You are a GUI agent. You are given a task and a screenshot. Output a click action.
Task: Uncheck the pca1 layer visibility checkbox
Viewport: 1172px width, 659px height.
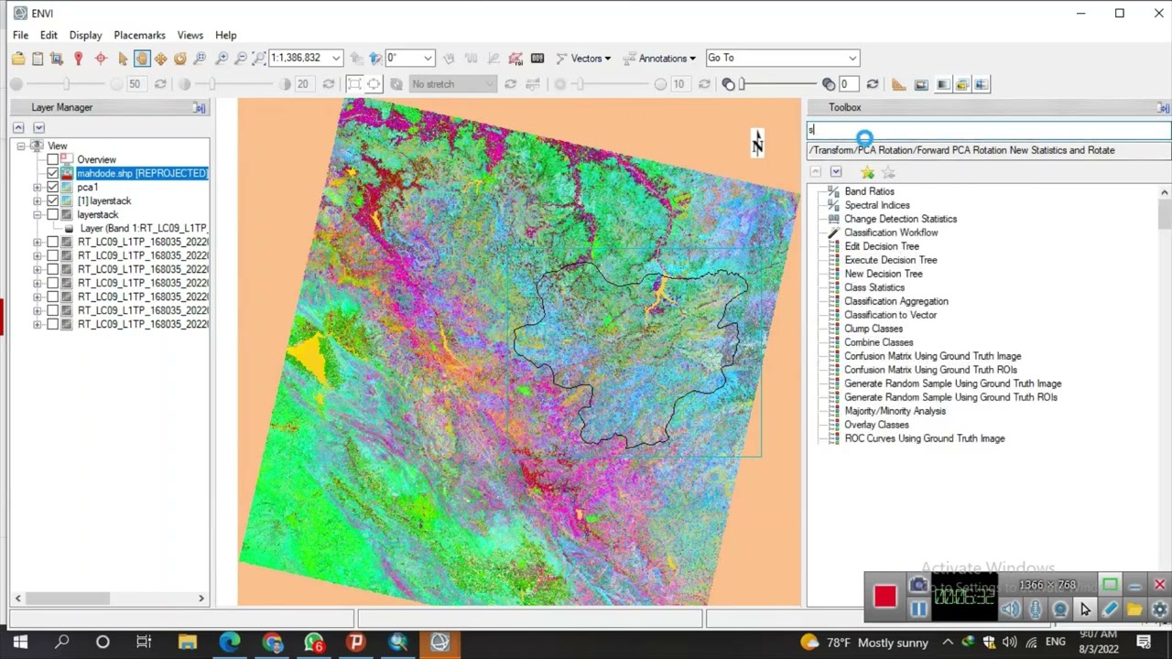pyautogui.click(x=53, y=188)
